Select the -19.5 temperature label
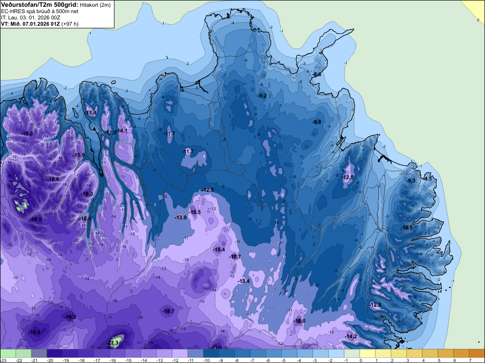Screen dimensions: 485x363 [x=35, y=219]
